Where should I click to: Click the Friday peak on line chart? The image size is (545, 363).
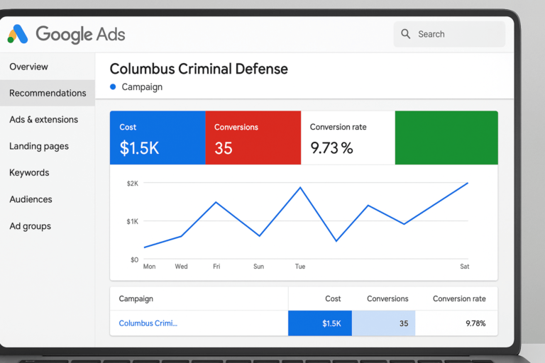tap(216, 202)
